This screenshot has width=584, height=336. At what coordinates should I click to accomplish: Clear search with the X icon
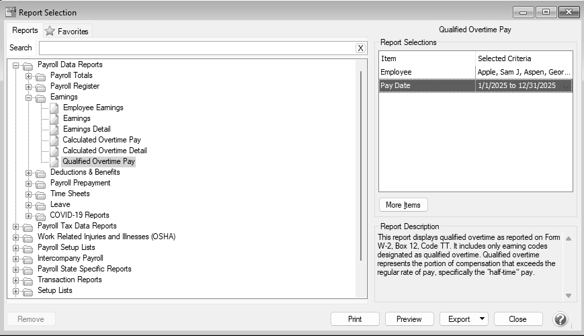tap(360, 48)
